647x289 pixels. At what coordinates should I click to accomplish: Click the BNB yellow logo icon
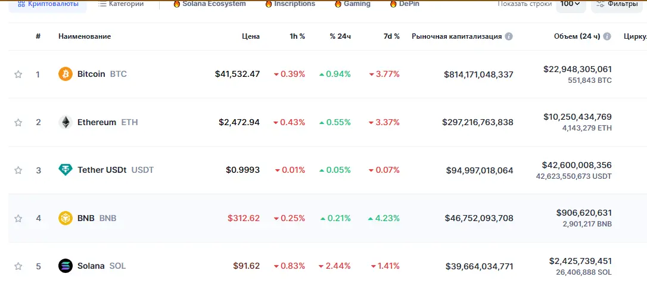coord(66,218)
